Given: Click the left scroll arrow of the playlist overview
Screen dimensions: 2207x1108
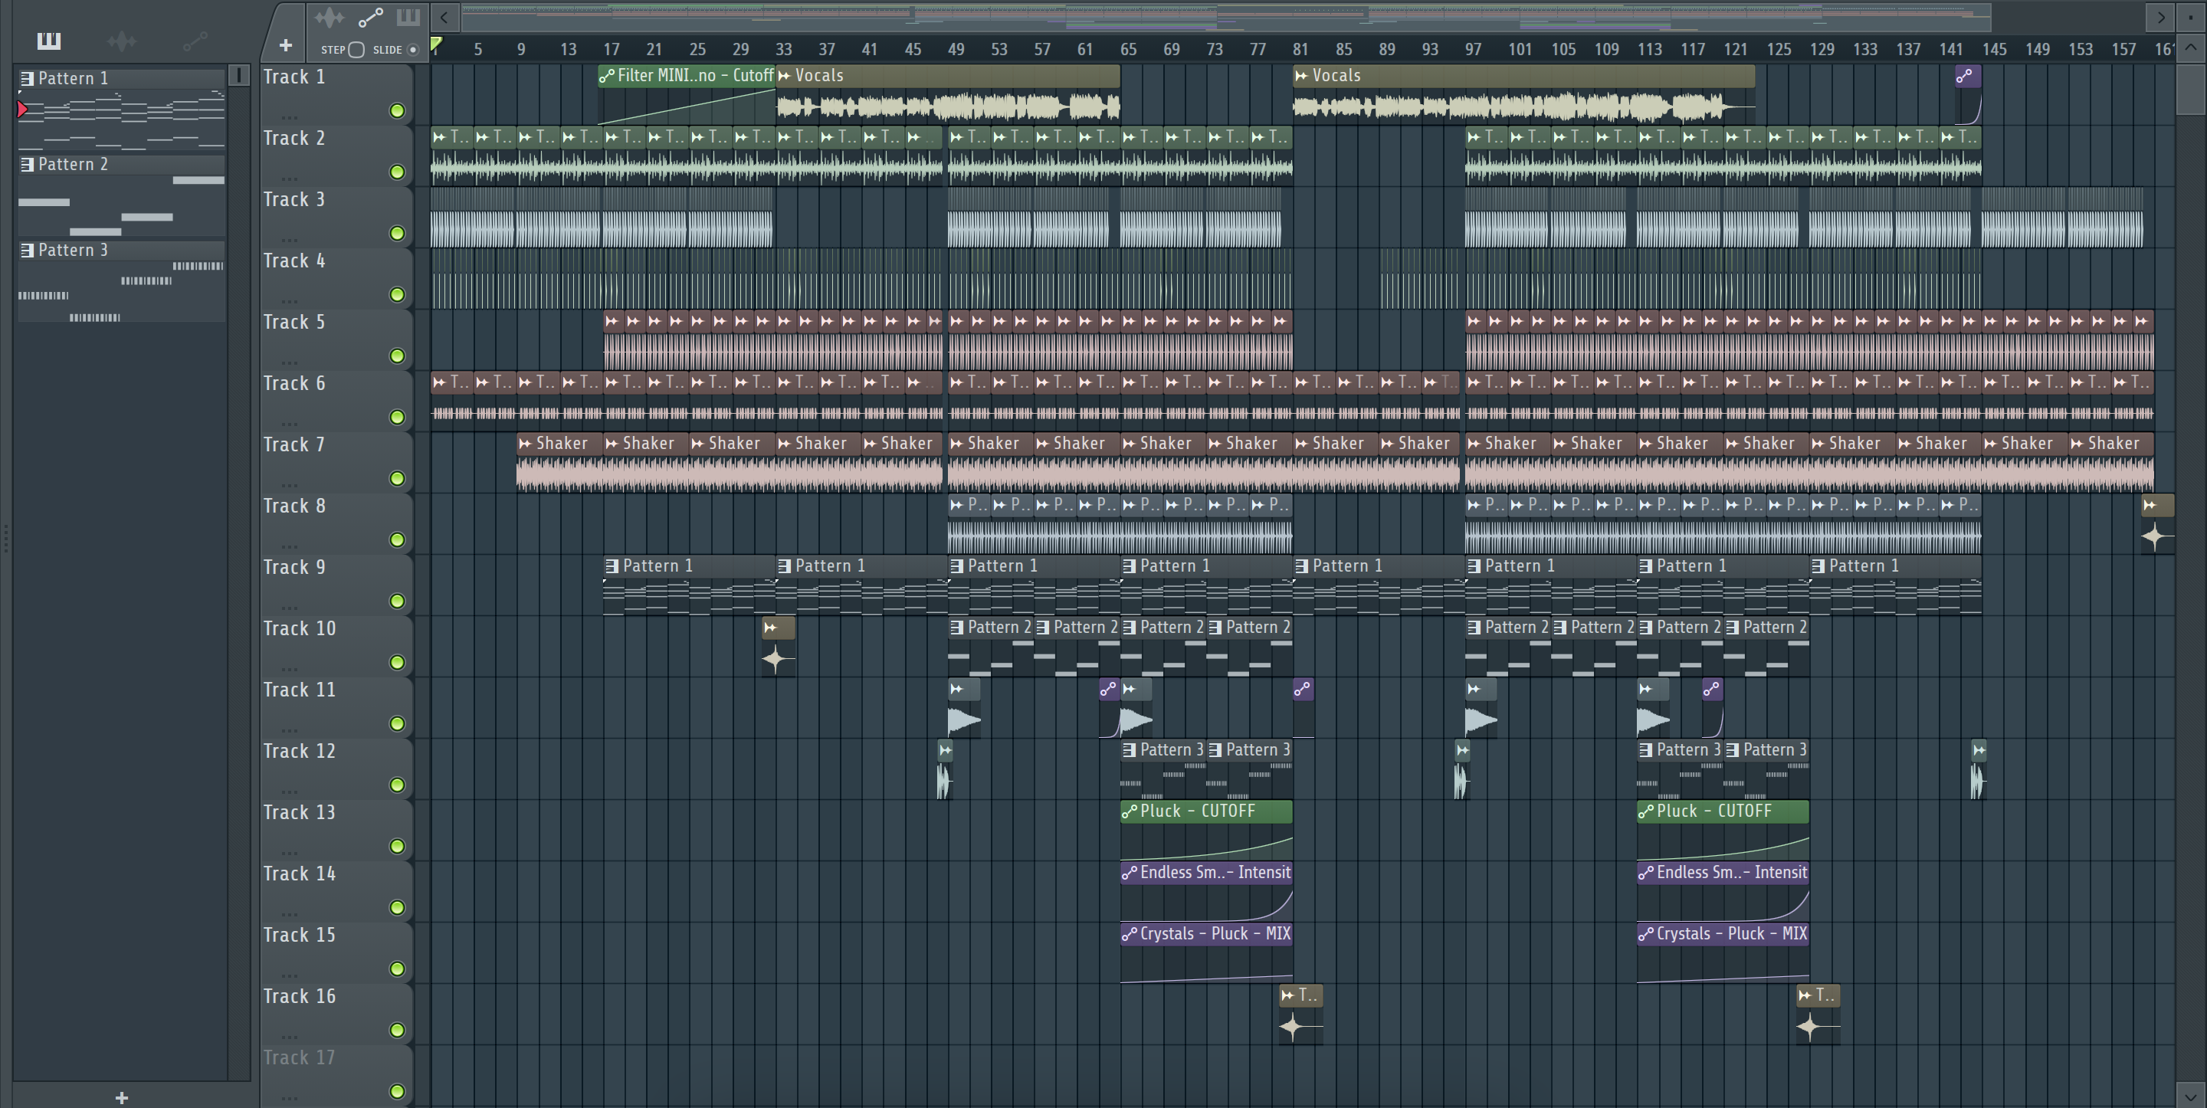Looking at the screenshot, I should tap(444, 17).
